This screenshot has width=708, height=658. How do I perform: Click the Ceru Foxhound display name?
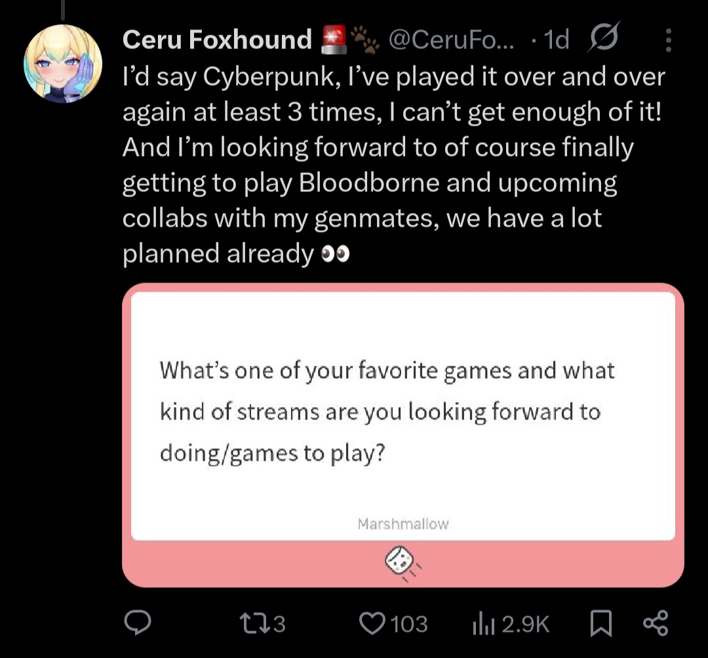[x=217, y=41]
